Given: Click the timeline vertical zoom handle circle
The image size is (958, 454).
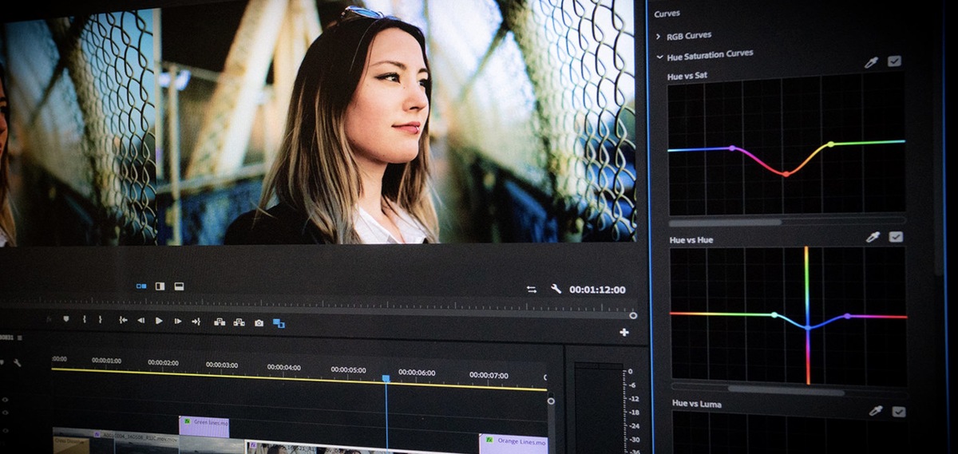Looking at the screenshot, I should pos(551,401).
